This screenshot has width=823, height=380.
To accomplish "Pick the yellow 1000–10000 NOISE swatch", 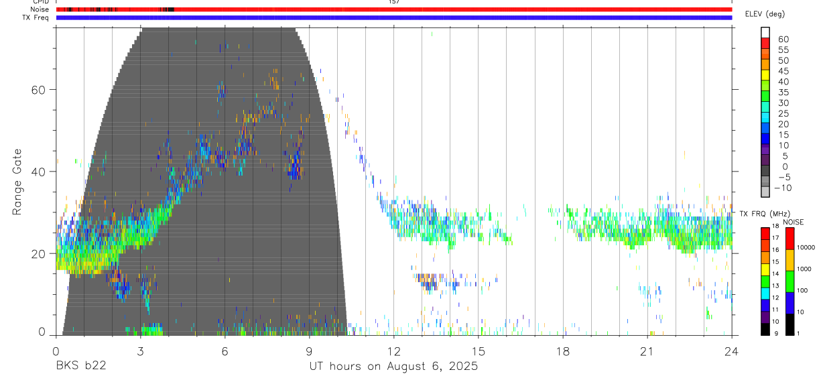I will pyautogui.click(x=789, y=259).
